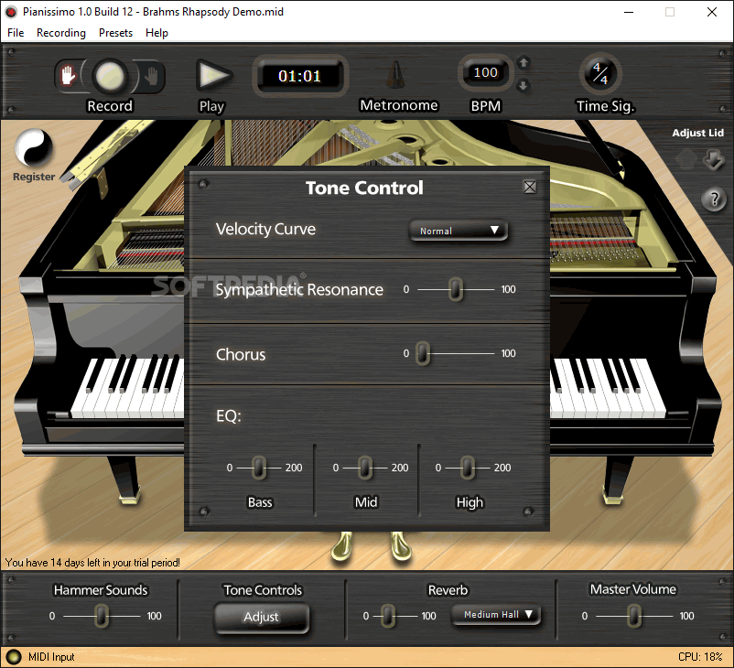
Task: Adjust the Hammer Sounds slider
Action: coord(102,616)
